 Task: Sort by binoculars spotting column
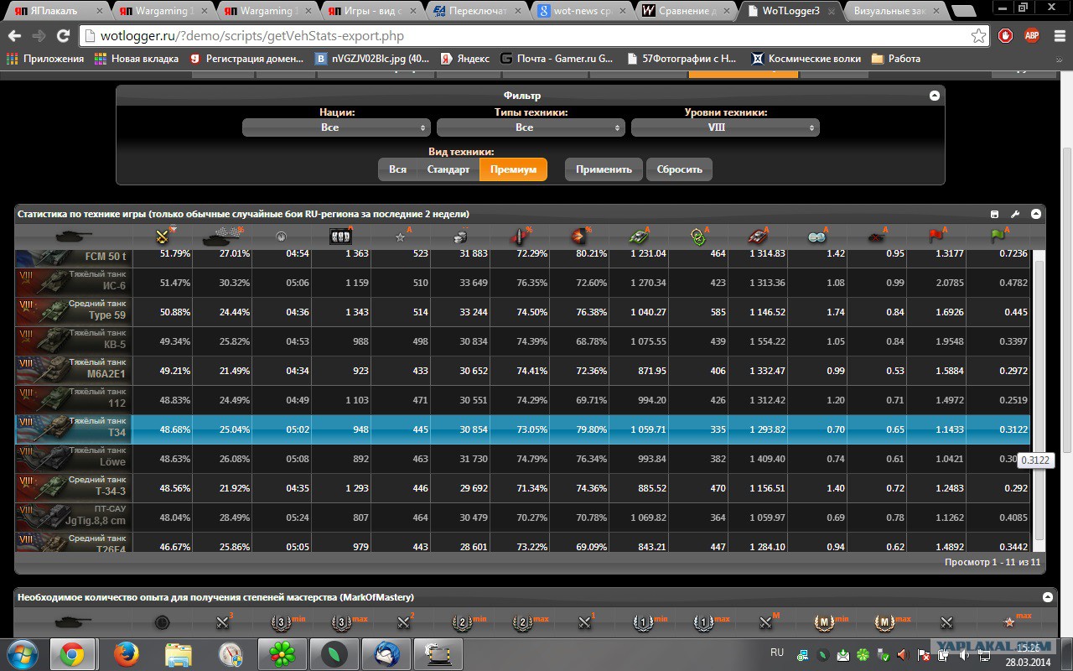(x=817, y=237)
